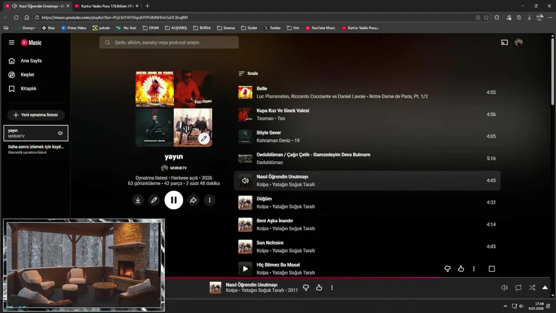Open three-dot menu on Hiç Bitmez Bu Masal row
The width and height of the screenshot is (556, 313).
point(474,269)
